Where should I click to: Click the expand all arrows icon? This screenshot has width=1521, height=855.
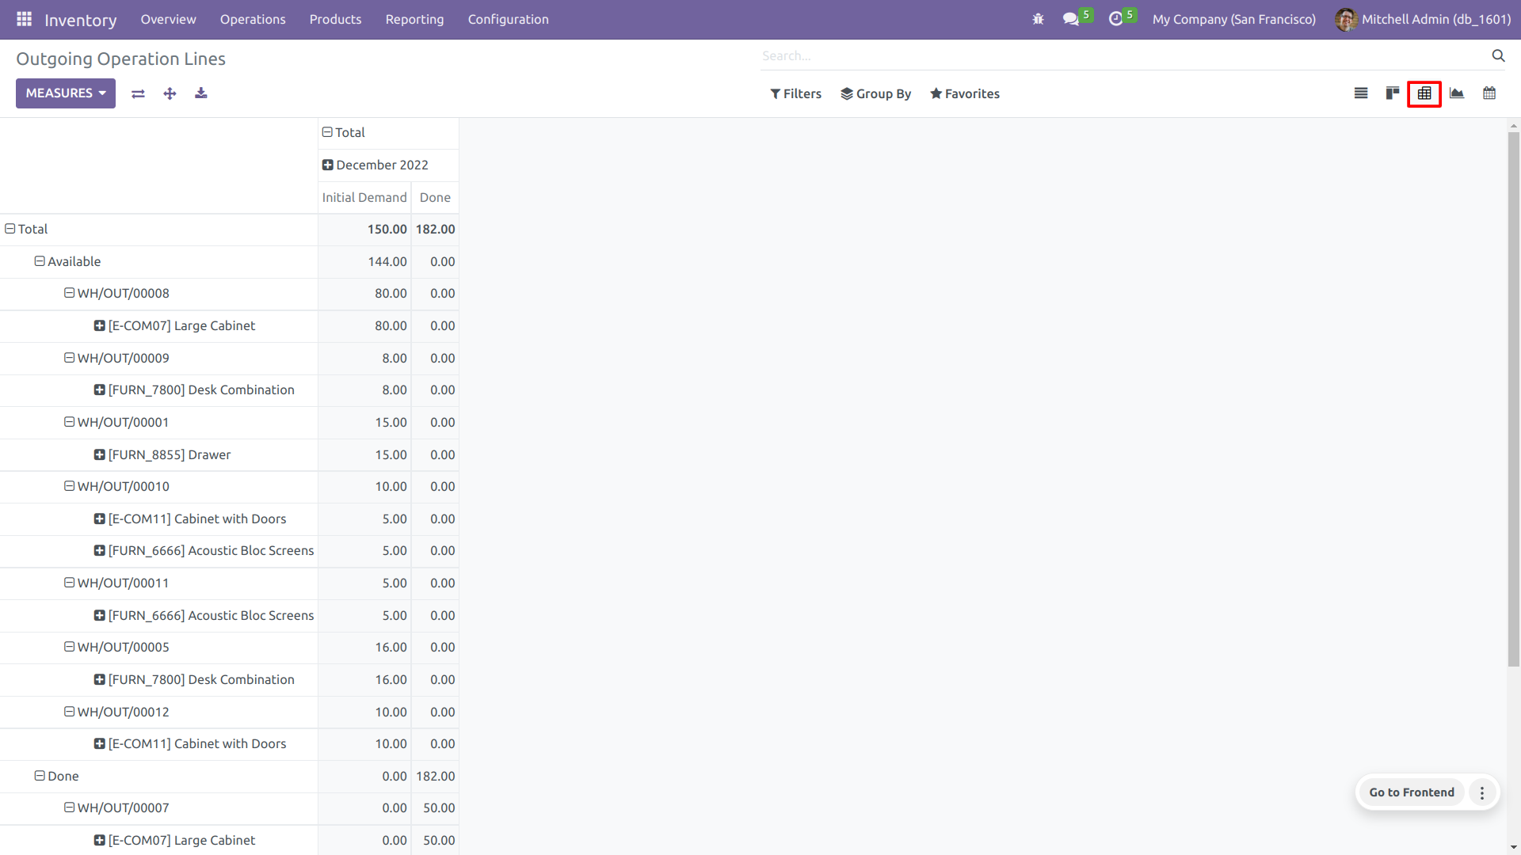[x=170, y=93]
